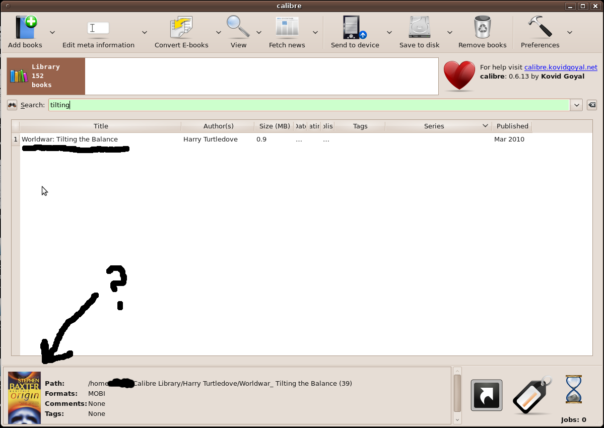The width and height of the screenshot is (604, 428).
Task: Click Edit meta information icon
Action: [98, 29]
